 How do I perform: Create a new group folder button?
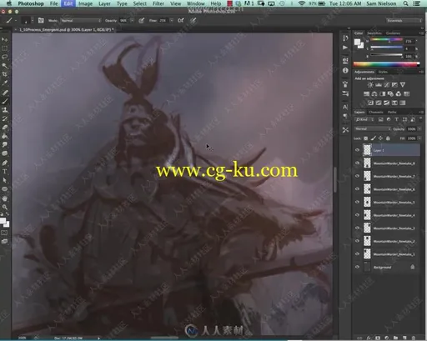point(395,338)
